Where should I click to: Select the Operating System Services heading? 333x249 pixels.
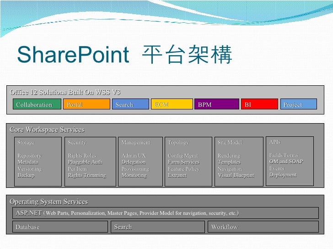click(x=48, y=202)
